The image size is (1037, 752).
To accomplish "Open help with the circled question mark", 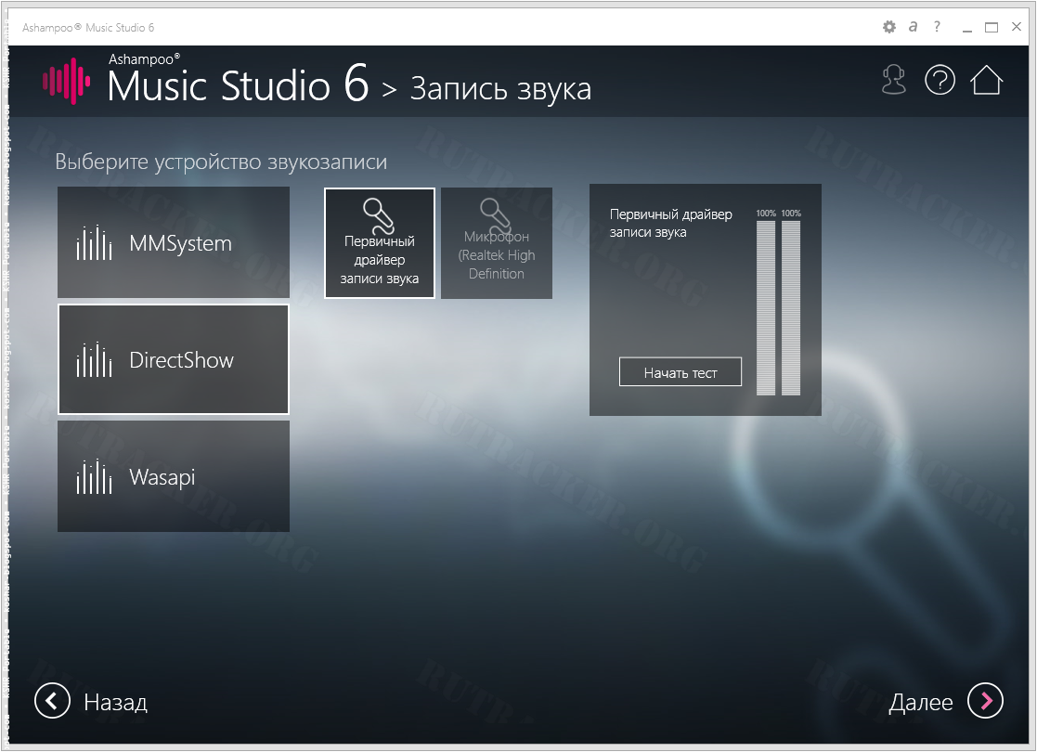I will pos(940,81).
